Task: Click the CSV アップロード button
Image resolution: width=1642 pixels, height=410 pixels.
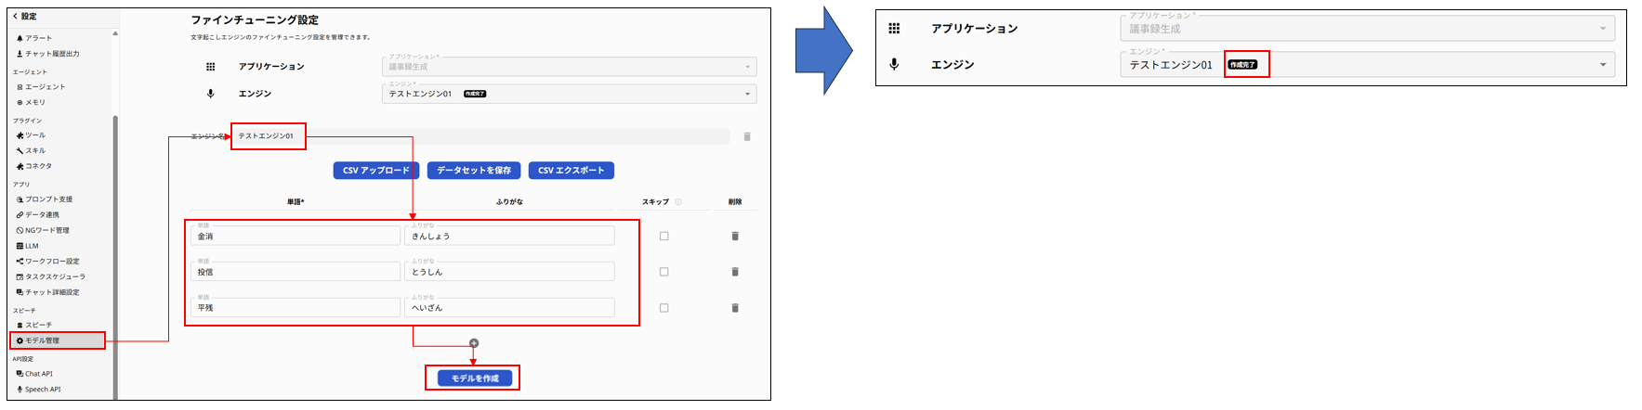Action: pos(375,171)
